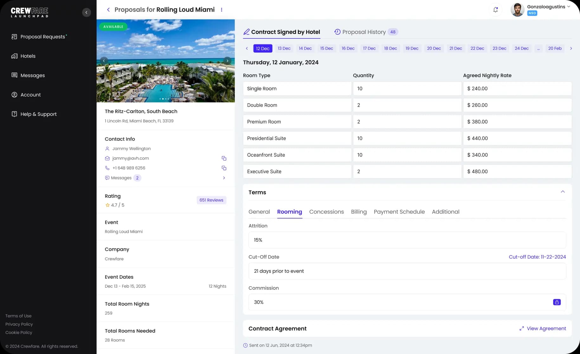The height and width of the screenshot is (354, 580).
Task: Open Privacy Policy link
Action: click(x=19, y=324)
